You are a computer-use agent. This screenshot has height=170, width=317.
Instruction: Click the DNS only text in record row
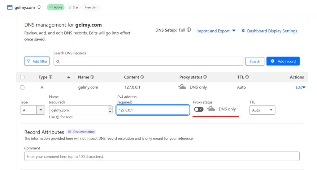[x=198, y=87]
